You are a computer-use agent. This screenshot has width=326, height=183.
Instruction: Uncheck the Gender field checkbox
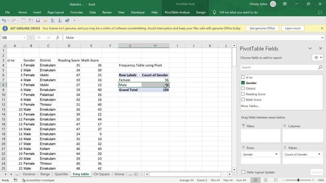pos(243,83)
